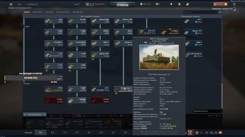This screenshot has width=245, height=137.
Task: Select the premium ИС-7 card
Action: click(x=193, y=21)
